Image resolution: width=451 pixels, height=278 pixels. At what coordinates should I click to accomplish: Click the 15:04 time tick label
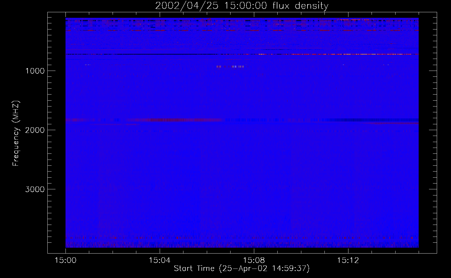point(160,260)
